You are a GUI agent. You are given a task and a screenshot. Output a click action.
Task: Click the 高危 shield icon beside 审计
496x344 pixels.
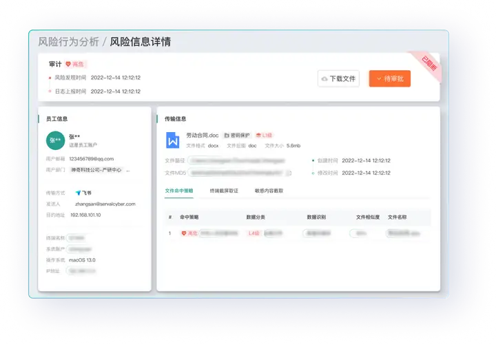[x=68, y=64]
